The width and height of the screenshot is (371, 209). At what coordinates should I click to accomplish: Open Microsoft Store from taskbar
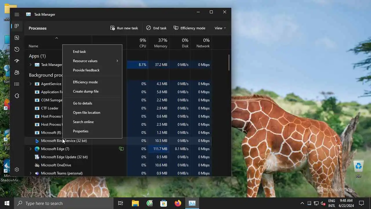(164, 203)
